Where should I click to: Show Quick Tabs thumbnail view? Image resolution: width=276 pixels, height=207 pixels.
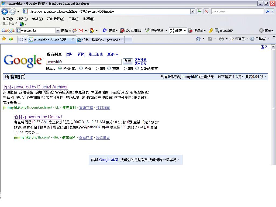[20, 39]
